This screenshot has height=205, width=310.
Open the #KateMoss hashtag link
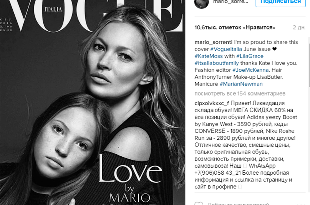tap(209, 56)
